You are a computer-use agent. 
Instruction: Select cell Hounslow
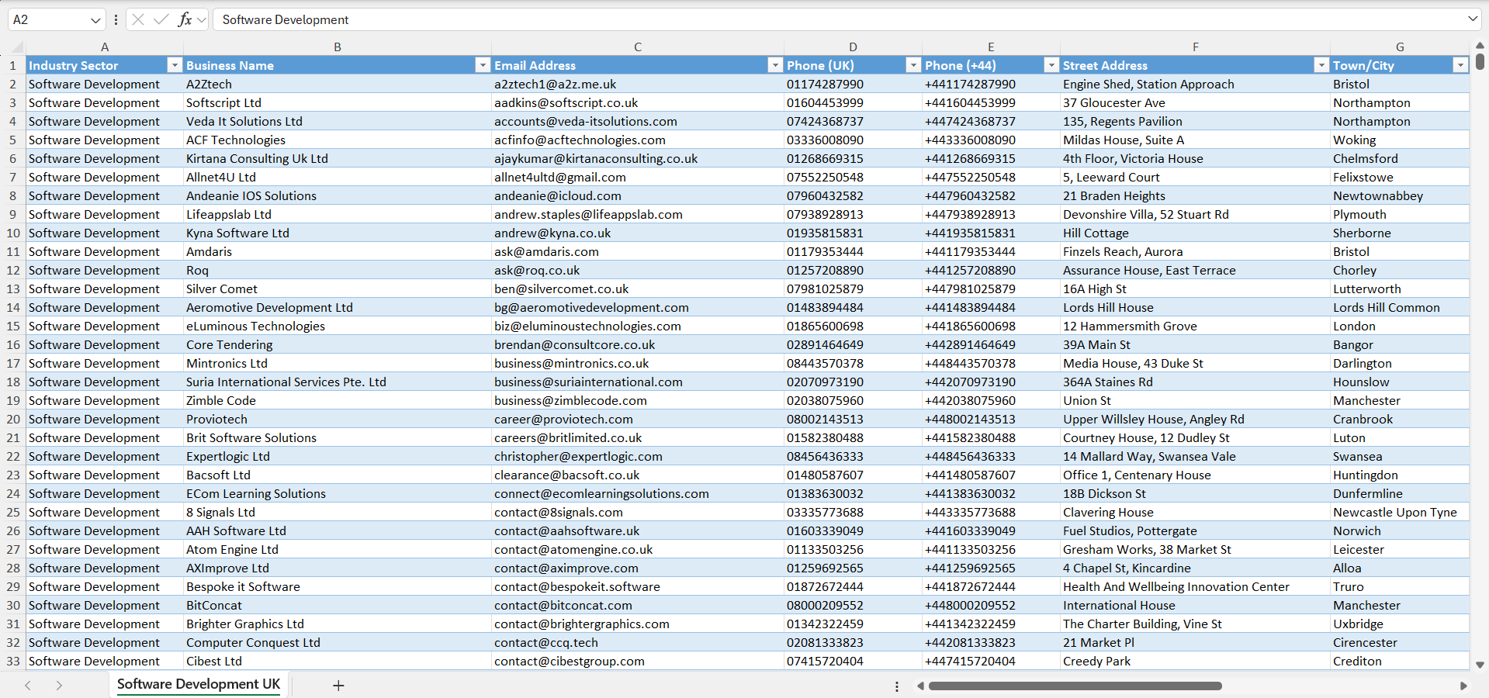[1400, 382]
